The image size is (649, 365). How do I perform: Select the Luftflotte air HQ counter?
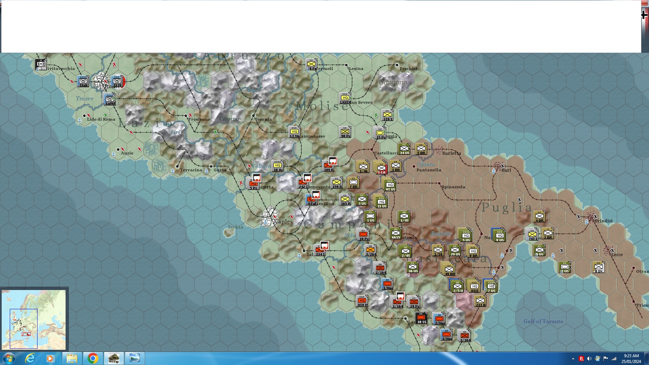point(110,99)
